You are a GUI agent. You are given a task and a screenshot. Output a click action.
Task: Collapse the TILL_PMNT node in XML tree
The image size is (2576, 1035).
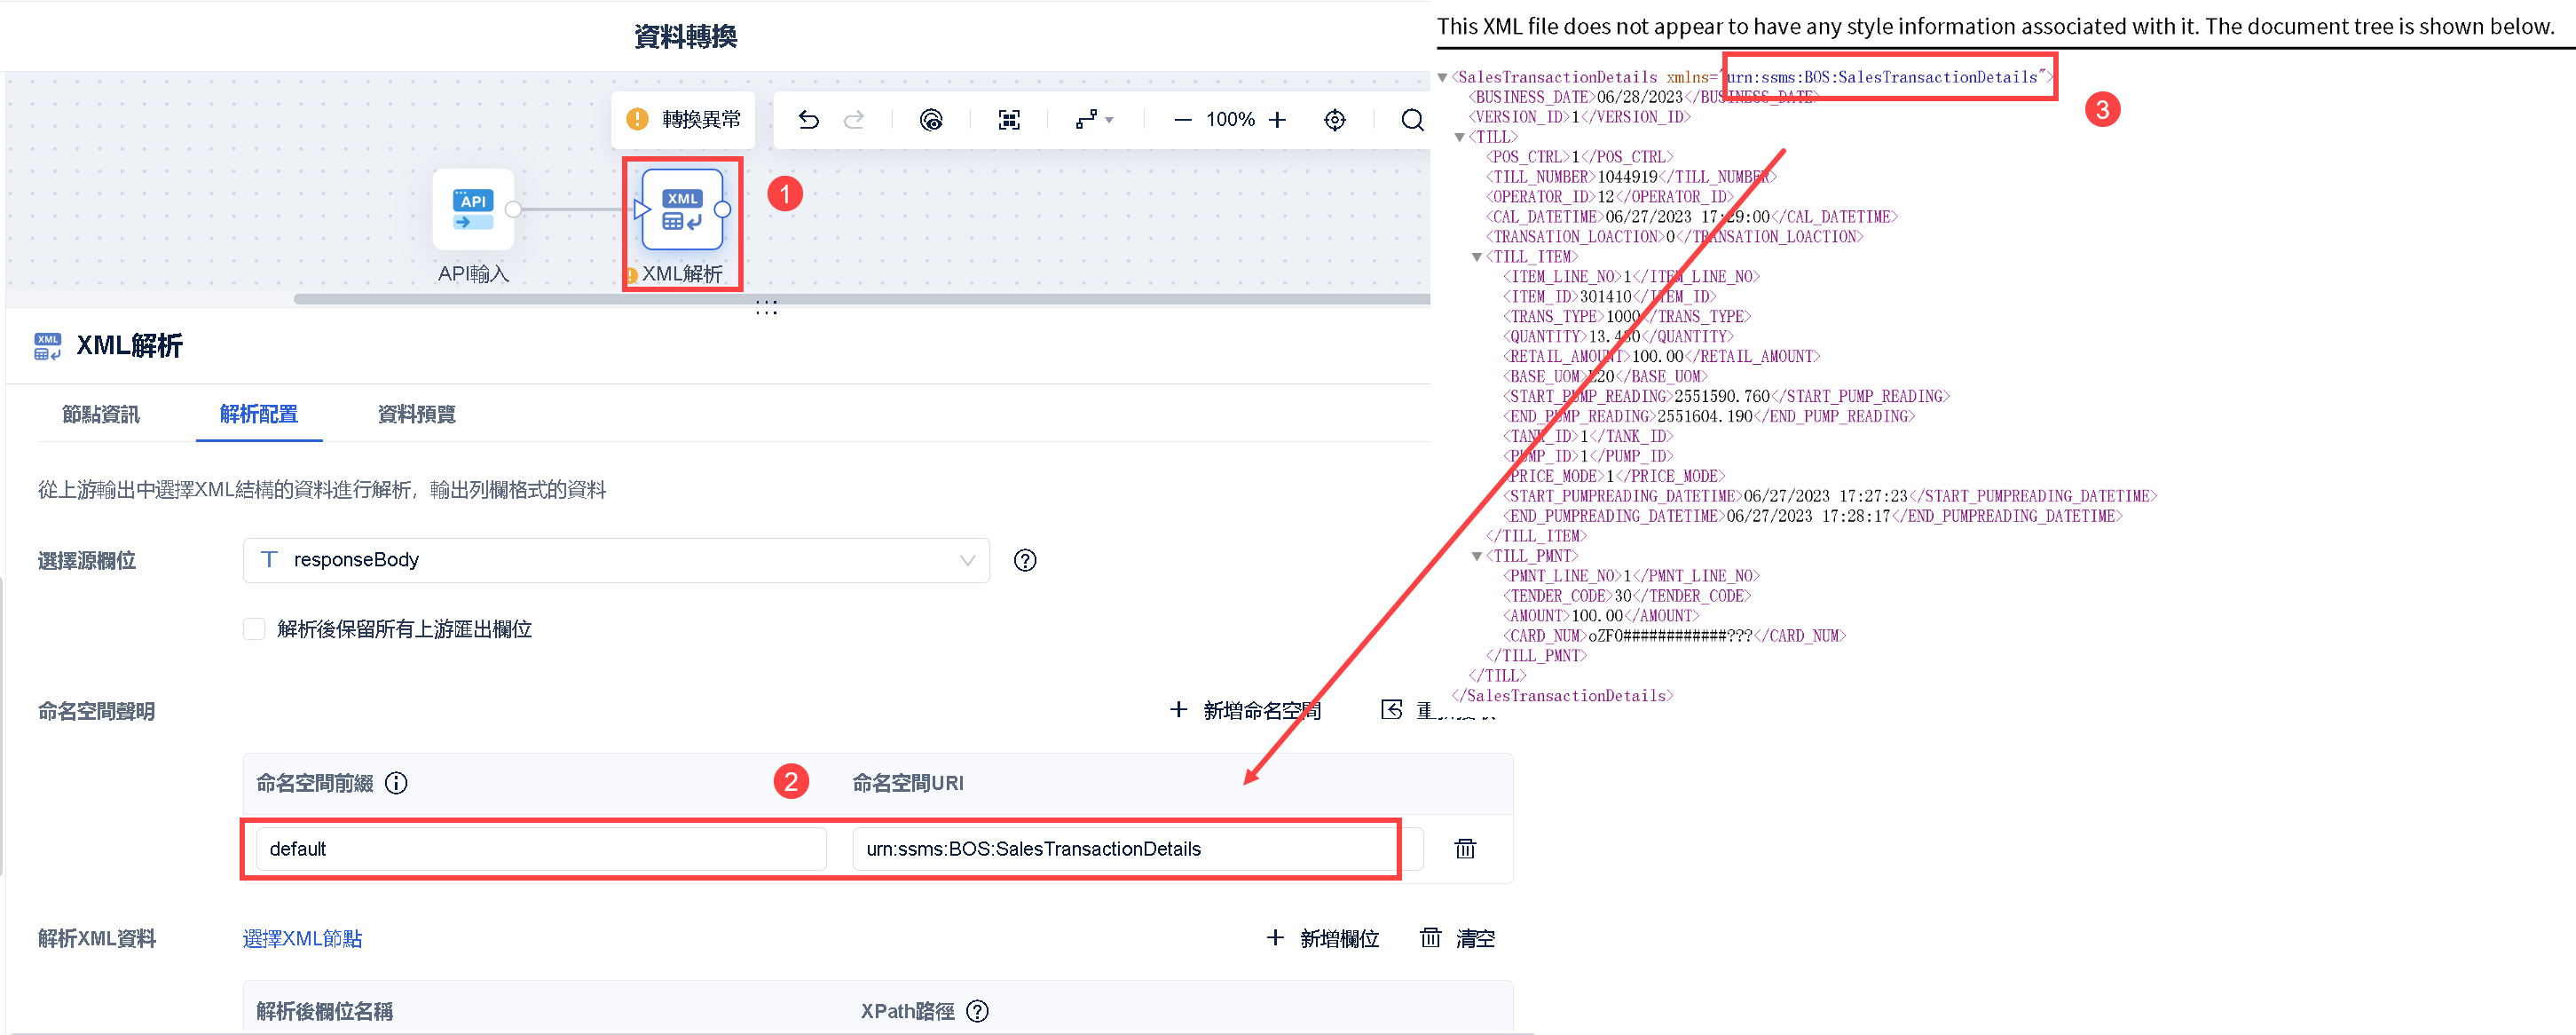click(1476, 556)
